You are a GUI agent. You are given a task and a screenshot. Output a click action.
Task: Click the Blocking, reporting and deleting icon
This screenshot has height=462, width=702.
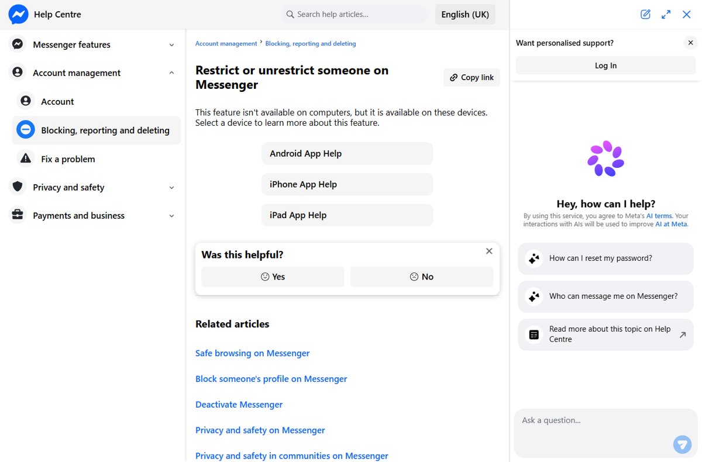(26, 130)
